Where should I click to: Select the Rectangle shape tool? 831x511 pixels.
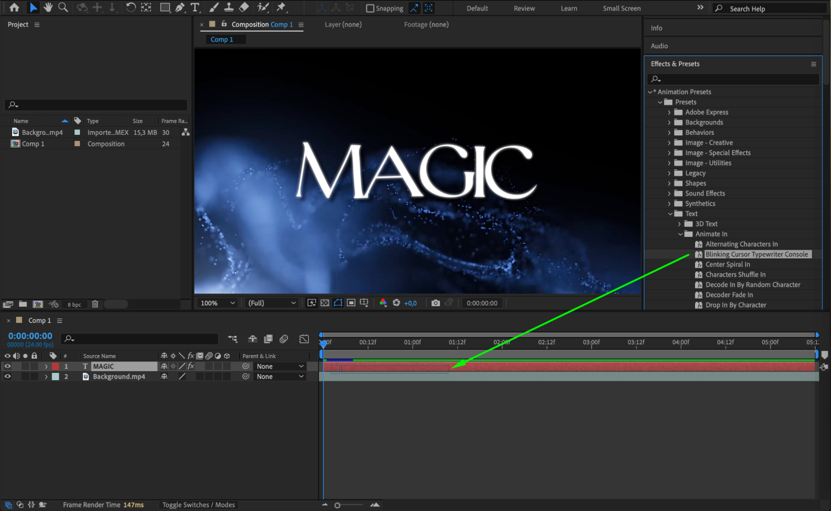(165, 7)
